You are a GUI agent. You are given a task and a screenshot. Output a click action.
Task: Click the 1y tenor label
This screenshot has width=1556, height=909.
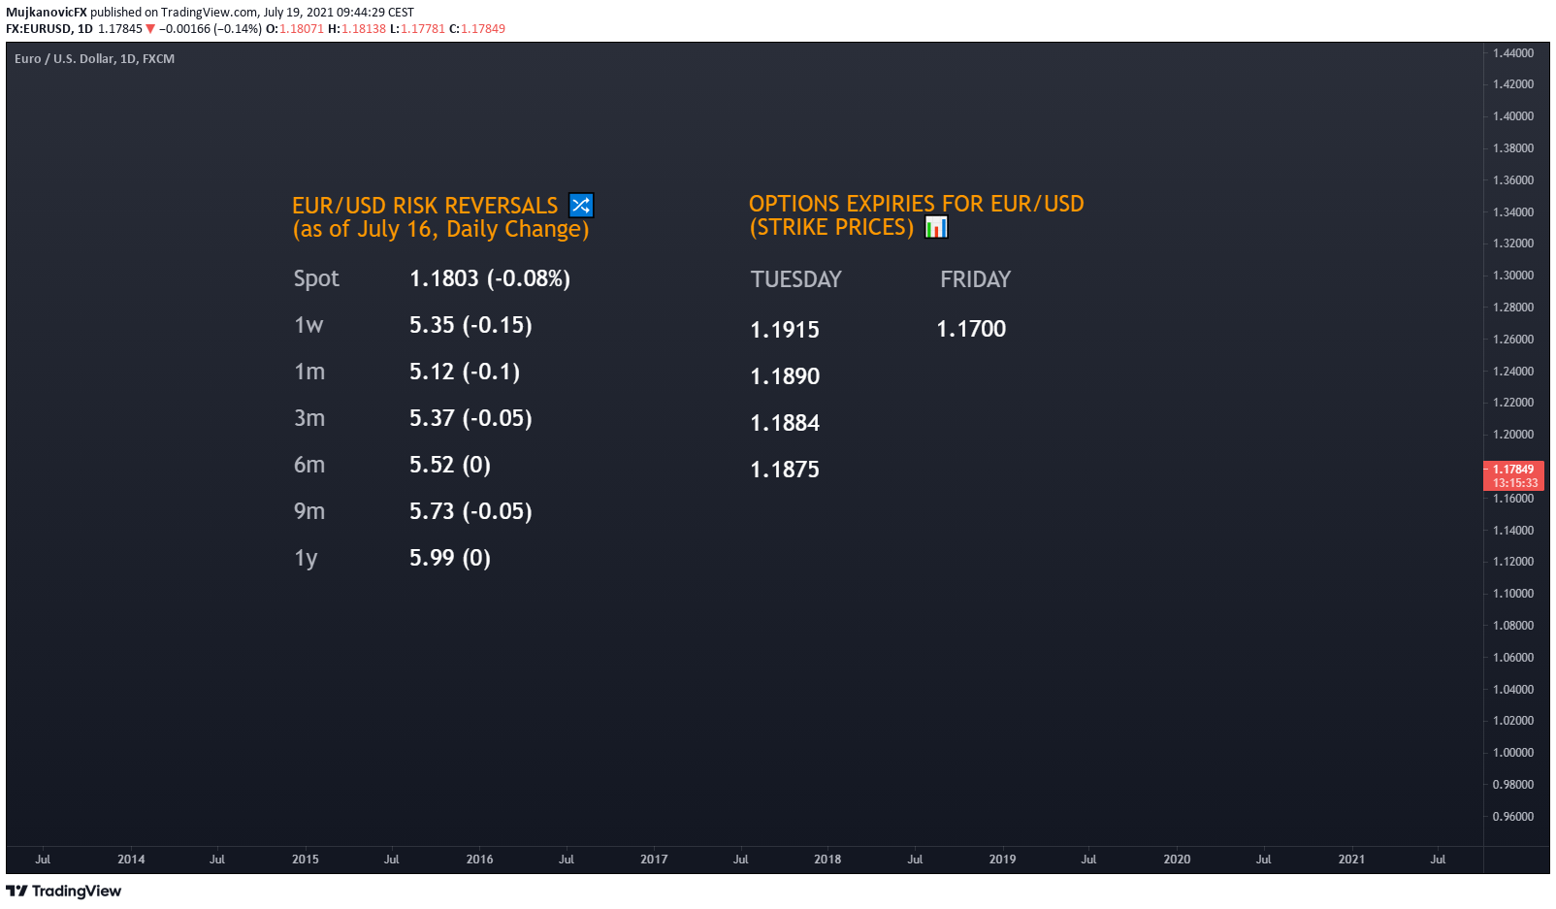[x=306, y=558]
